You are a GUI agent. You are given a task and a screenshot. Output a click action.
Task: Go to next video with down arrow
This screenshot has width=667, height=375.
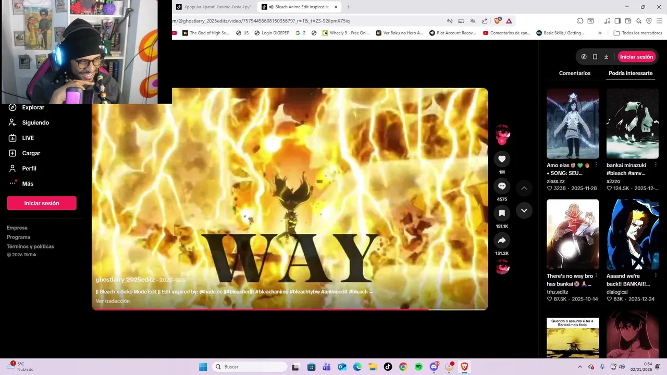click(x=524, y=210)
